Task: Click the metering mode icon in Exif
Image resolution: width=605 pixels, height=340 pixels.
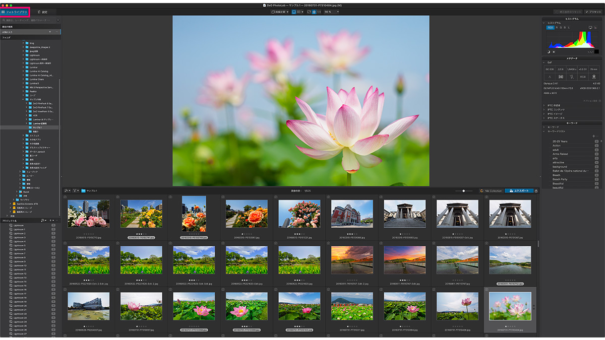Action: (560, 77)
